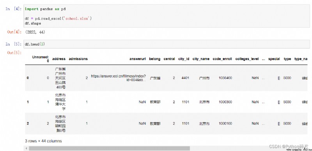Viewport: 312px width, 151px height.
Task: Click the admissions column header
Action: (x=78, y=59)
